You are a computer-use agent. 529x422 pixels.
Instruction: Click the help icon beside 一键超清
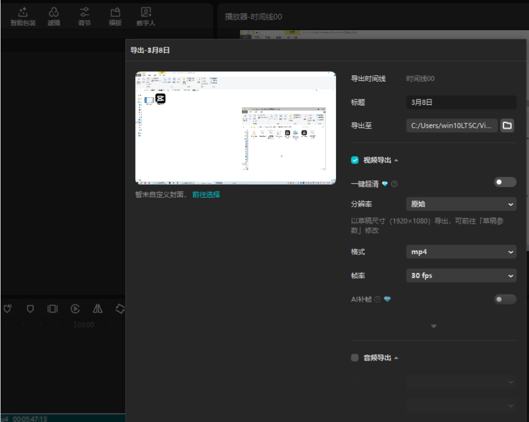pyautogui.click(x=394, y=184)
